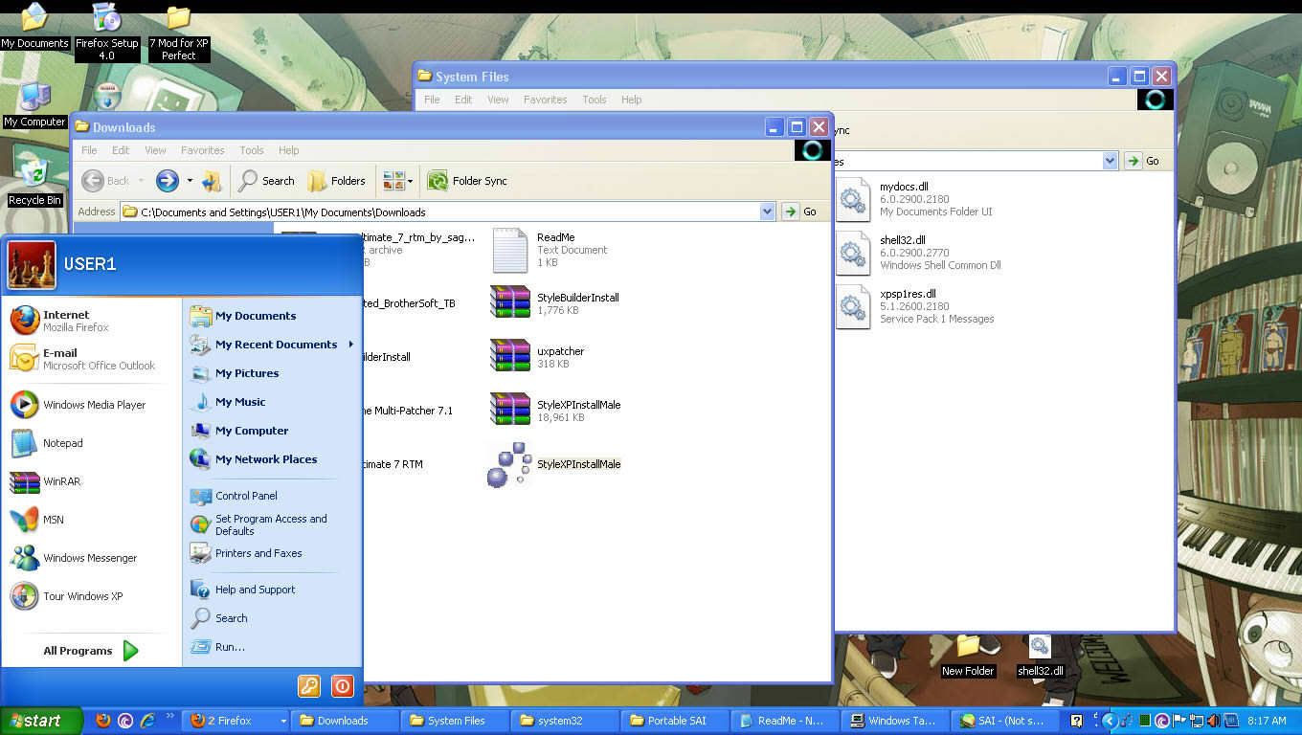Open My Network Places in Start menu
Image resolution: width=1302 pixels, height=735 pixels.
click(x=272, y=459)
